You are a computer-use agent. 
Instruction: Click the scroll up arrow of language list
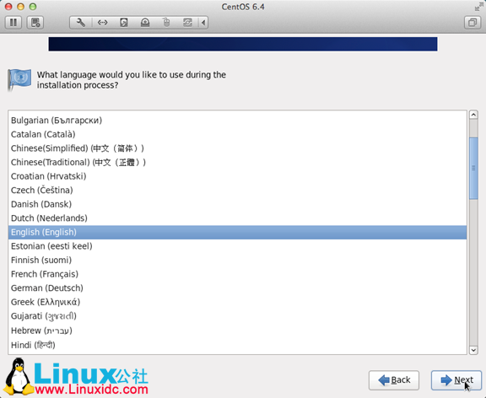pos(473,115)
